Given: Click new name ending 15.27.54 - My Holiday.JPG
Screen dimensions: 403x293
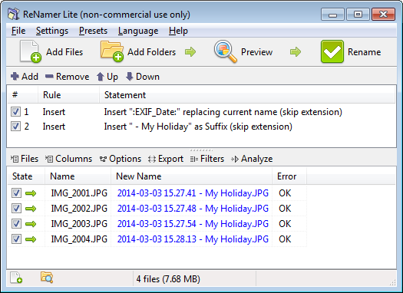Looking at the screenshot, I should 193,224.
